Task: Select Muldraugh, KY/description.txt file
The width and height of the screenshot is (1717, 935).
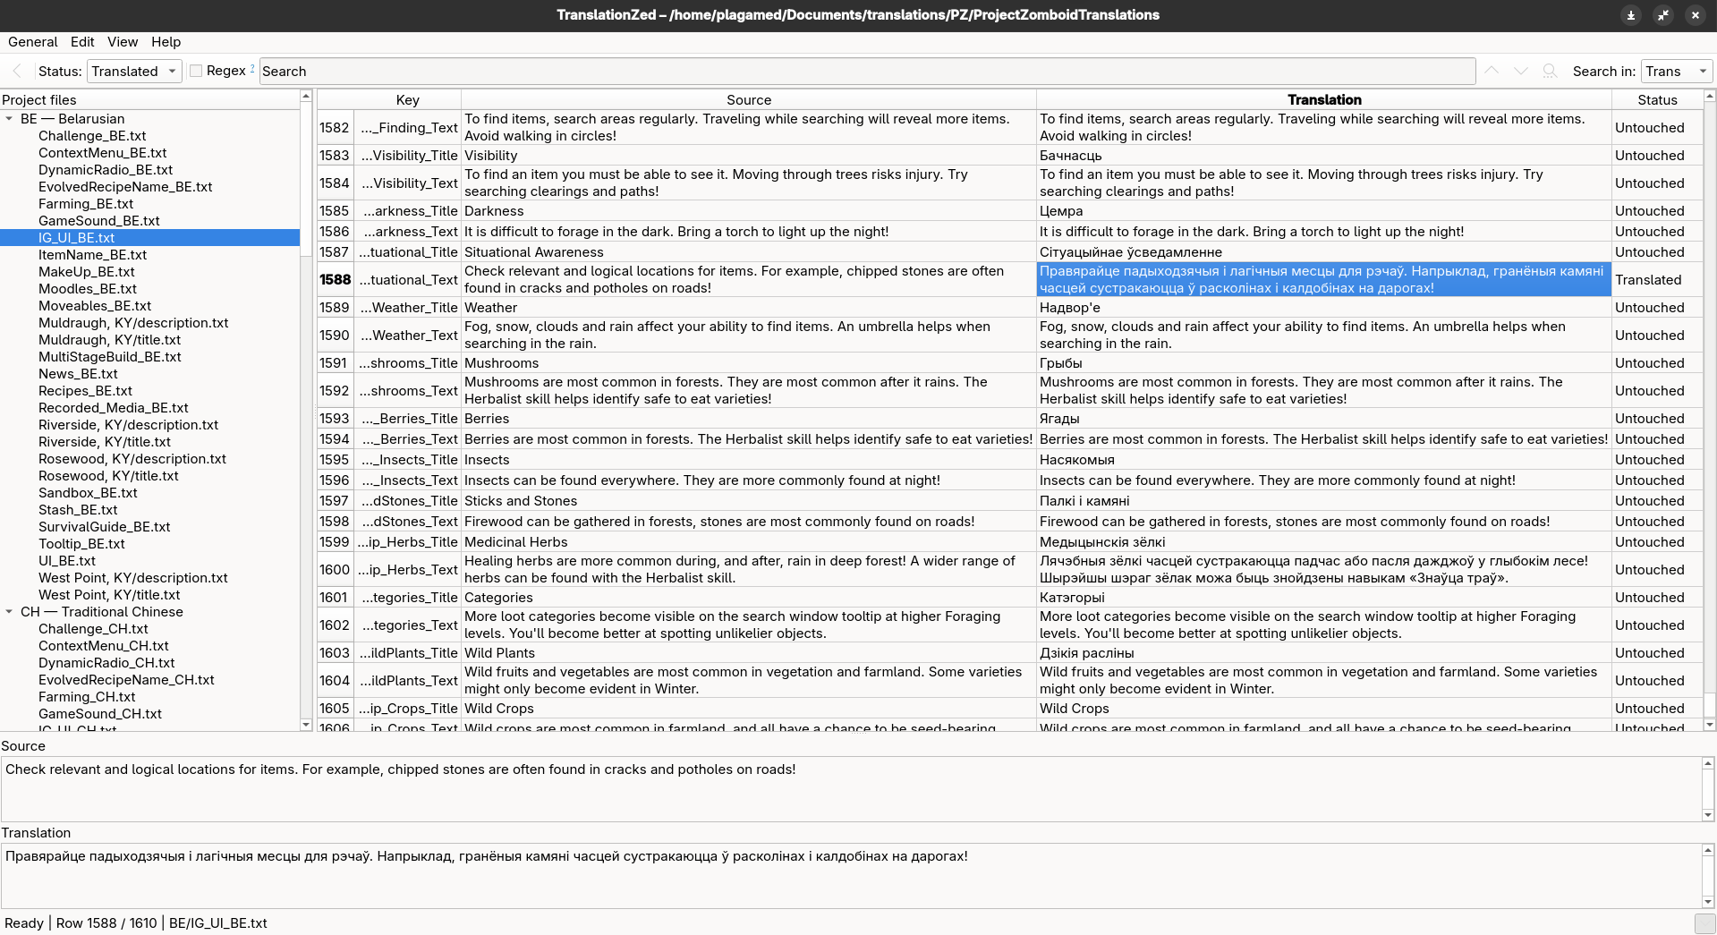Action: [x=133, y=323]
